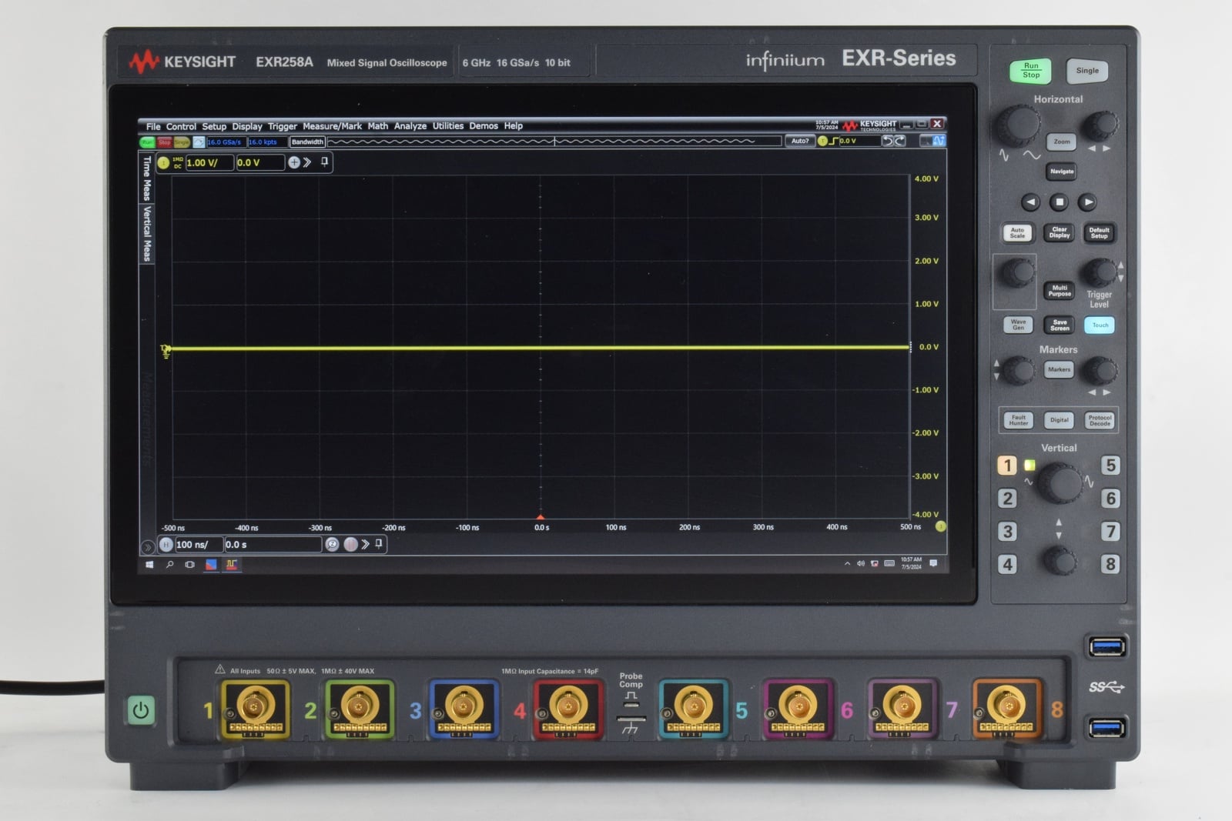The height and width of the screenshot is (821, 1232).
Task: Click the Auto? trigger mode button
Action: point(800,141)
